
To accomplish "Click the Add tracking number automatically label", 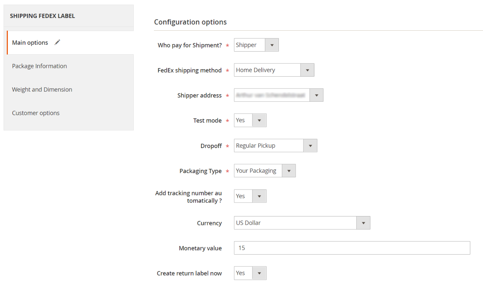I will (188, 197).
